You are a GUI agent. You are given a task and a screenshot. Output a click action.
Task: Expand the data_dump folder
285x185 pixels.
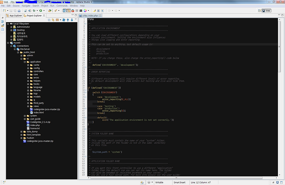click(x=21, y=132)
